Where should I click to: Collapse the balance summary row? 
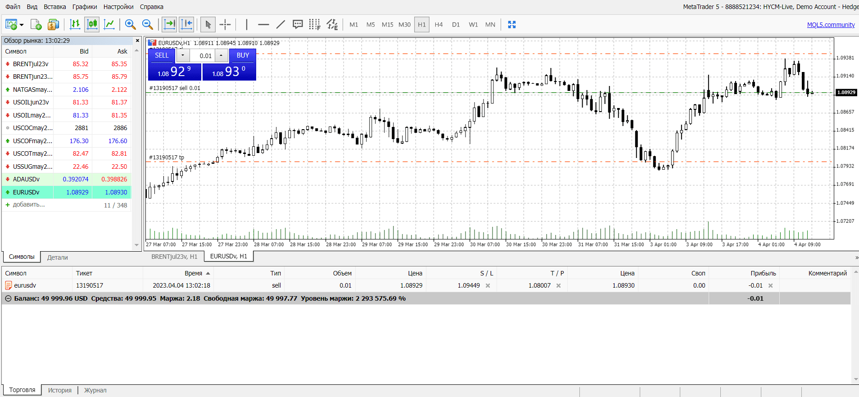(8, 298)
